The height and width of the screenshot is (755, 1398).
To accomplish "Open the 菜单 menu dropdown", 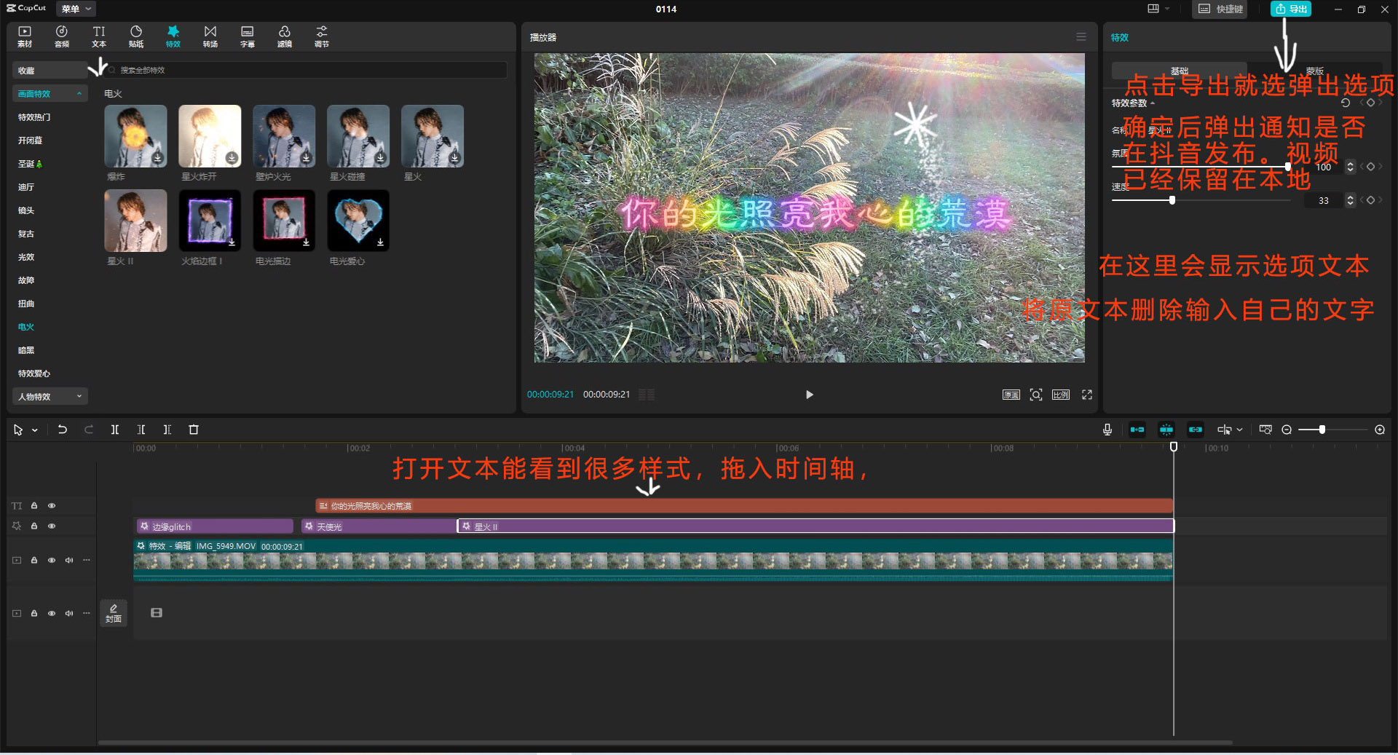I will coord(76,9).
